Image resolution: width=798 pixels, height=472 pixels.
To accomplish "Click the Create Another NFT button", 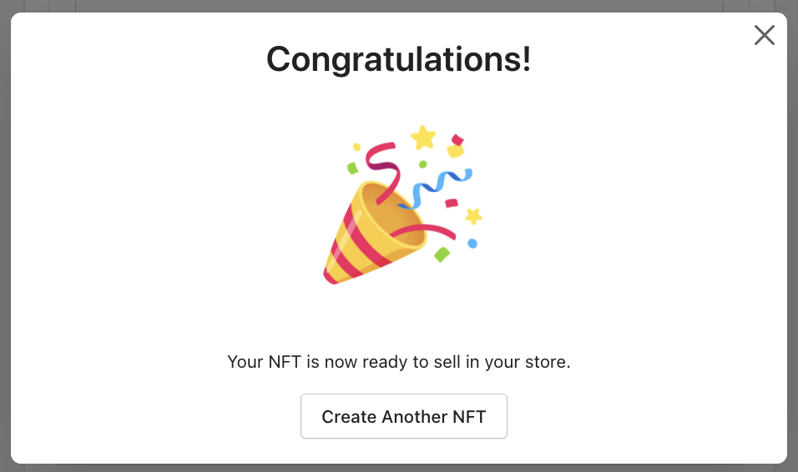I will 403,416.
